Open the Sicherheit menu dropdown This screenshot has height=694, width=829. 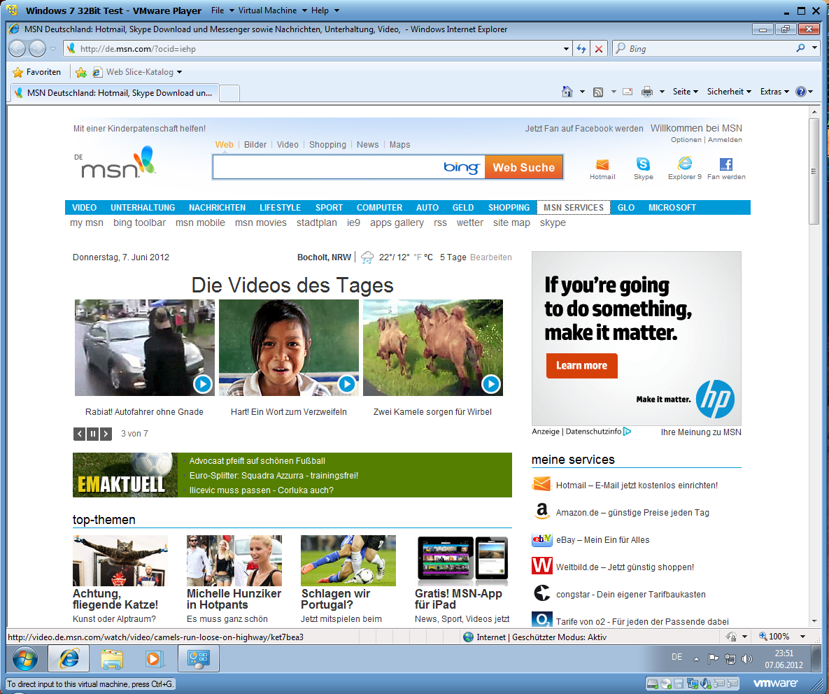[x=729, y=92]
